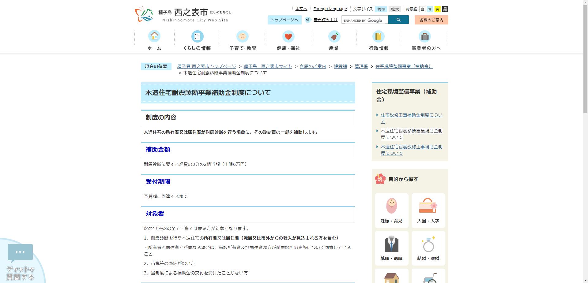Viewport: 588px width, 283px height.
Task: Select the 結婚・離婚 category tile
Action: click(428, 248)
